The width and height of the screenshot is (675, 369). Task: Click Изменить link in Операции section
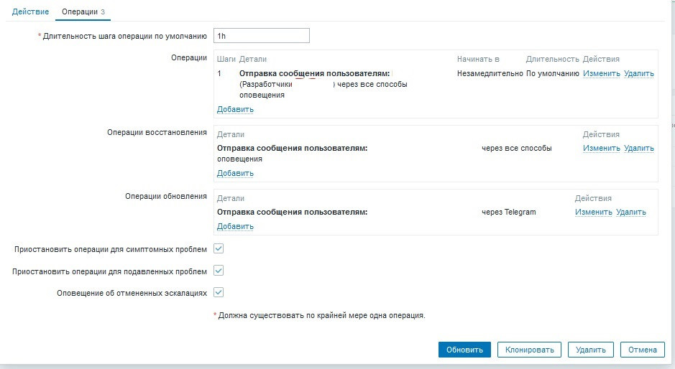601,73
